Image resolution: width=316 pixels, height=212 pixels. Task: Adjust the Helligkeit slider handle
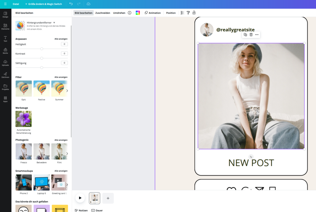click(42, 49)
